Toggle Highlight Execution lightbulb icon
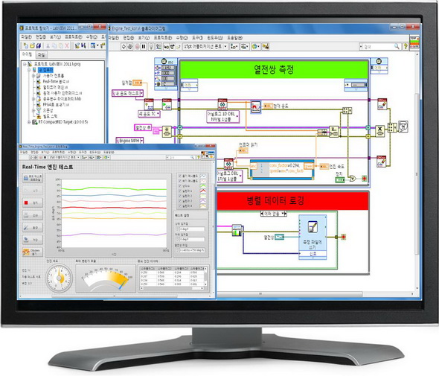The height and width of the screenshot is (376, 439). pos(151,46)
